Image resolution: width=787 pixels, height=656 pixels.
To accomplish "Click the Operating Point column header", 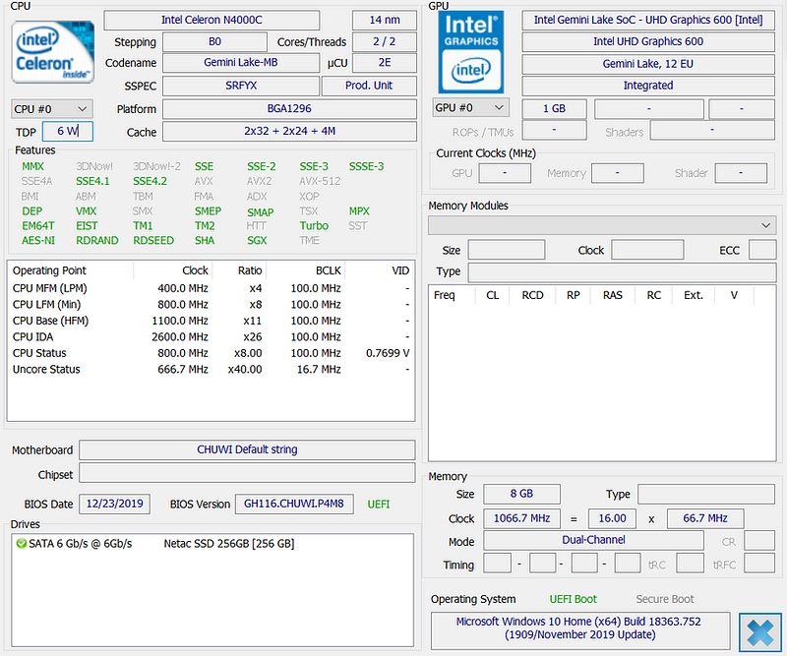I will [x=50, y=270].
